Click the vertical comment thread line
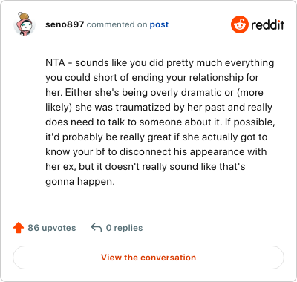Screen dimensions: 297x282 [25, 123]
